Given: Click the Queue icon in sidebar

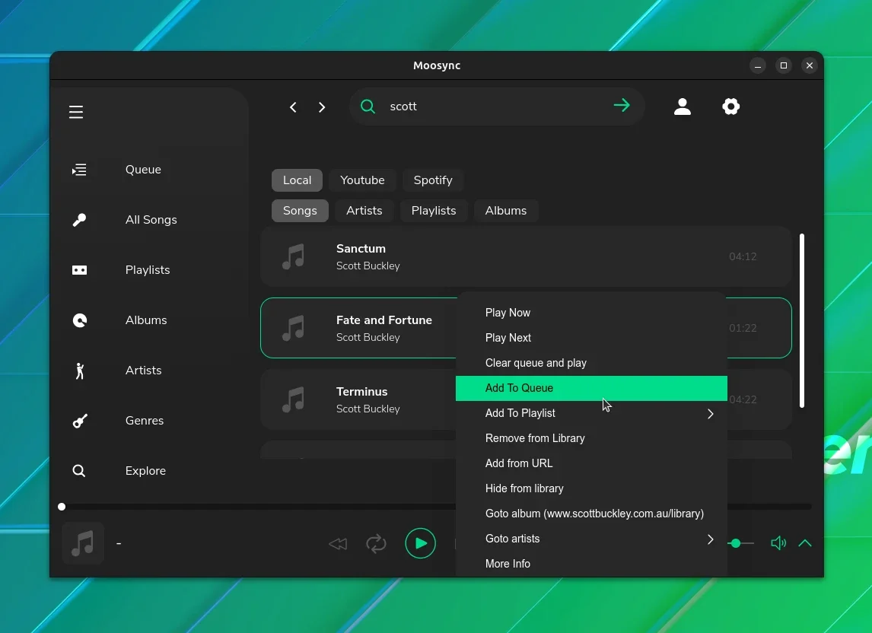Looking at the screenshot, I should [x=80, y=170].
